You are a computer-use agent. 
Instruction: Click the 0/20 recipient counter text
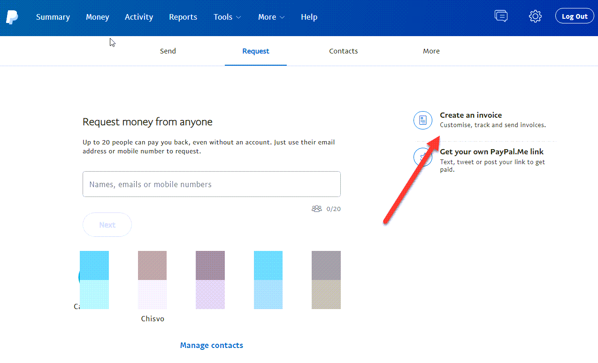(334, 209)
